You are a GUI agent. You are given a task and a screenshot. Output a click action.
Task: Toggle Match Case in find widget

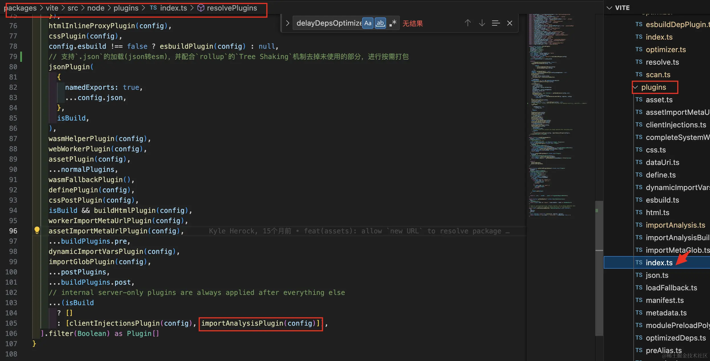pyautogui.click(x=368, y=23)
